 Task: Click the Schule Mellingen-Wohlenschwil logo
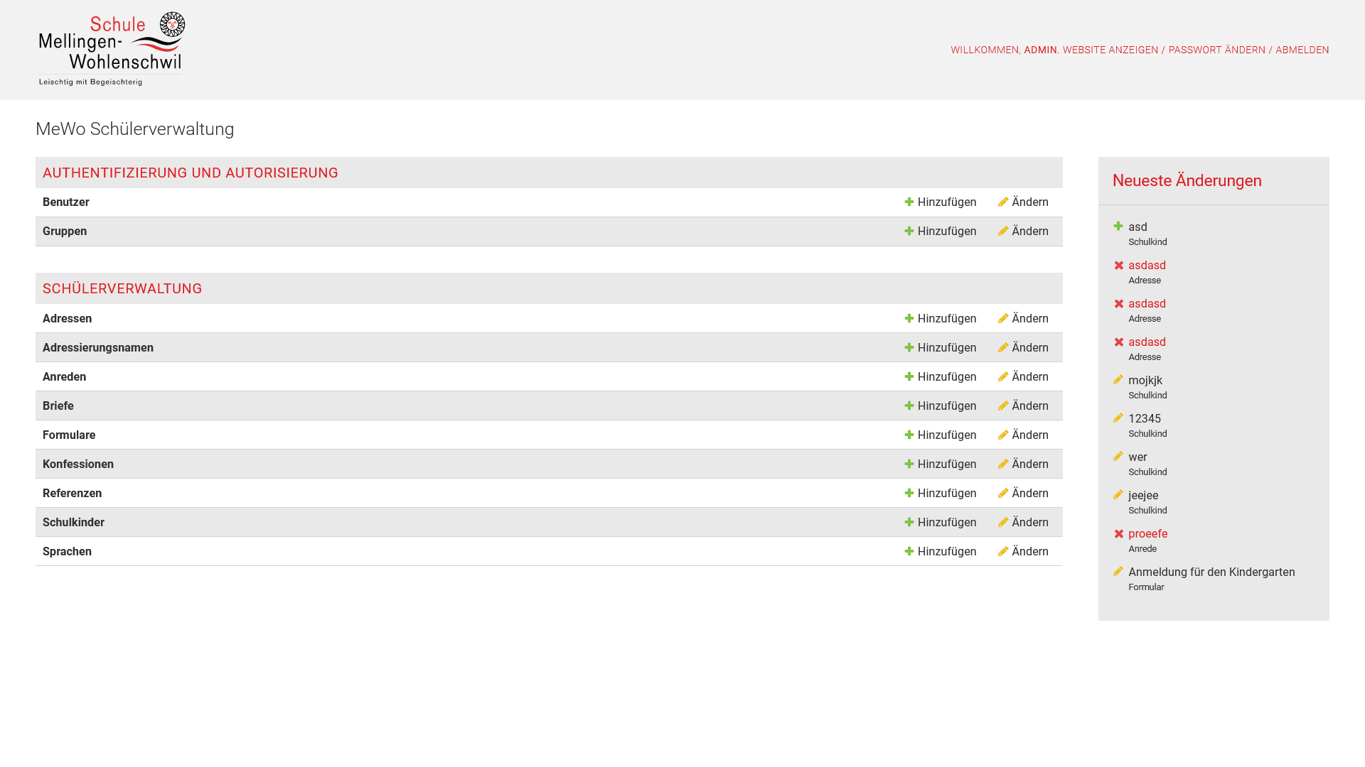(112, 49)
